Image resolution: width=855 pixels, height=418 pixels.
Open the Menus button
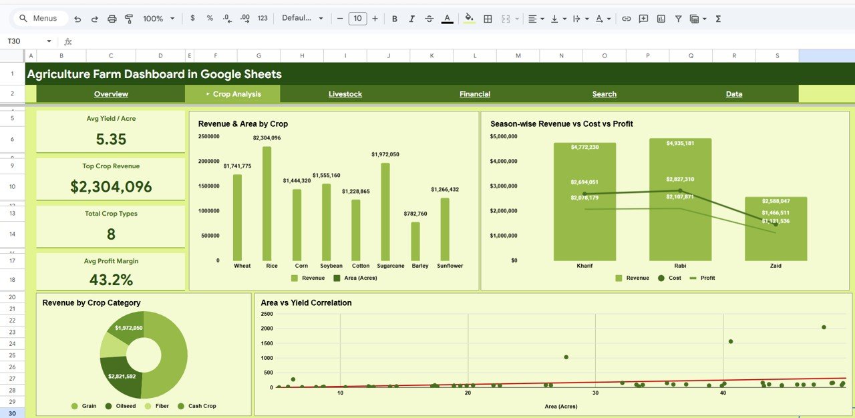tap(39, 18)
